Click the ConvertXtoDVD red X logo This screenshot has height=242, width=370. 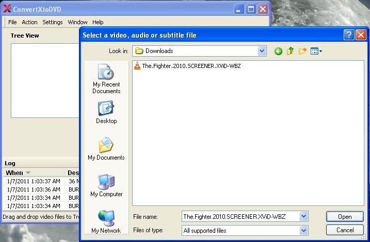(7, 9)
